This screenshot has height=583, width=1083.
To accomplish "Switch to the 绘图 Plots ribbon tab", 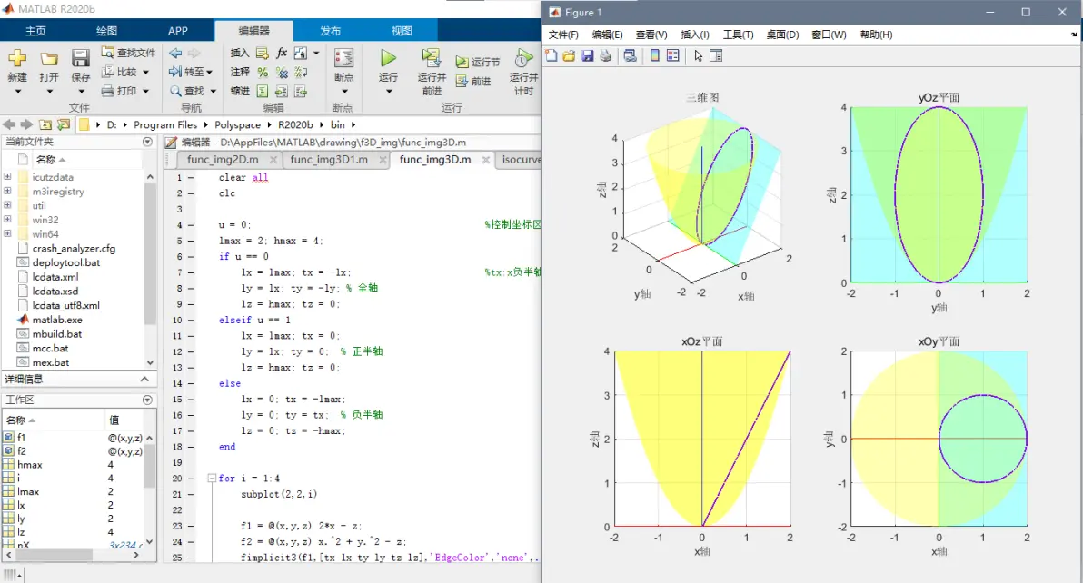I will [x=106, y=31].
